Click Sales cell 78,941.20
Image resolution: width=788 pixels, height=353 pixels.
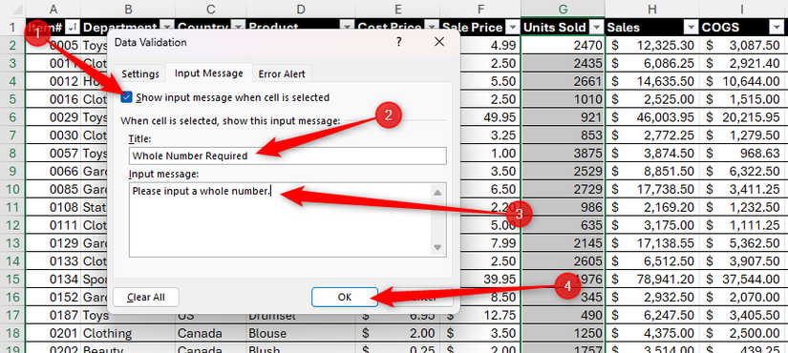[x=652, y=280]
